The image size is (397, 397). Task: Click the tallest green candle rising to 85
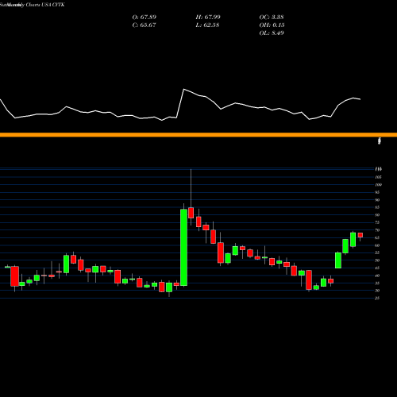(x=183, y=248)
